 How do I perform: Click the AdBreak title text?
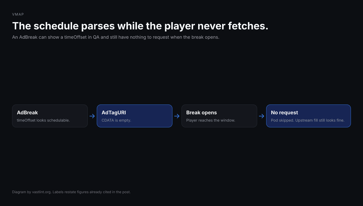[27, 113]
